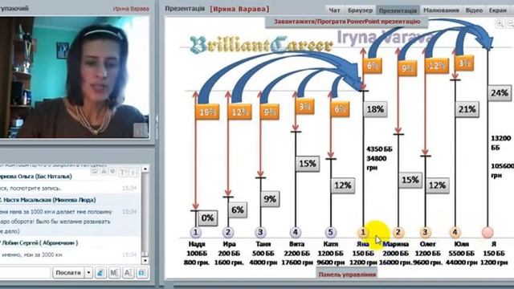Open the Малювання tab

coord(441,10)
